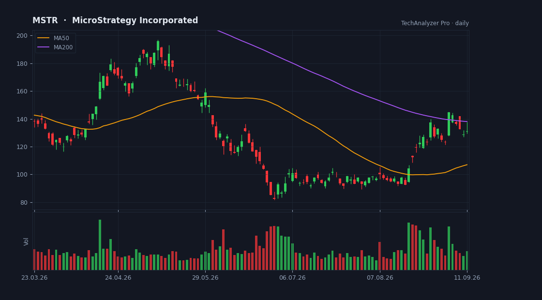The height and width of the screenshot is (300, 542).
Task: Click the 07.08.26 date axis label
Action: pos(380,278)
